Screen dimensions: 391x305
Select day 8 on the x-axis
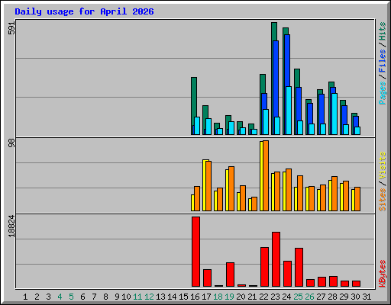click(x=105, y=297)
